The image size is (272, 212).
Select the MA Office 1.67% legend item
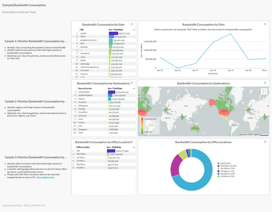point(226,174)
